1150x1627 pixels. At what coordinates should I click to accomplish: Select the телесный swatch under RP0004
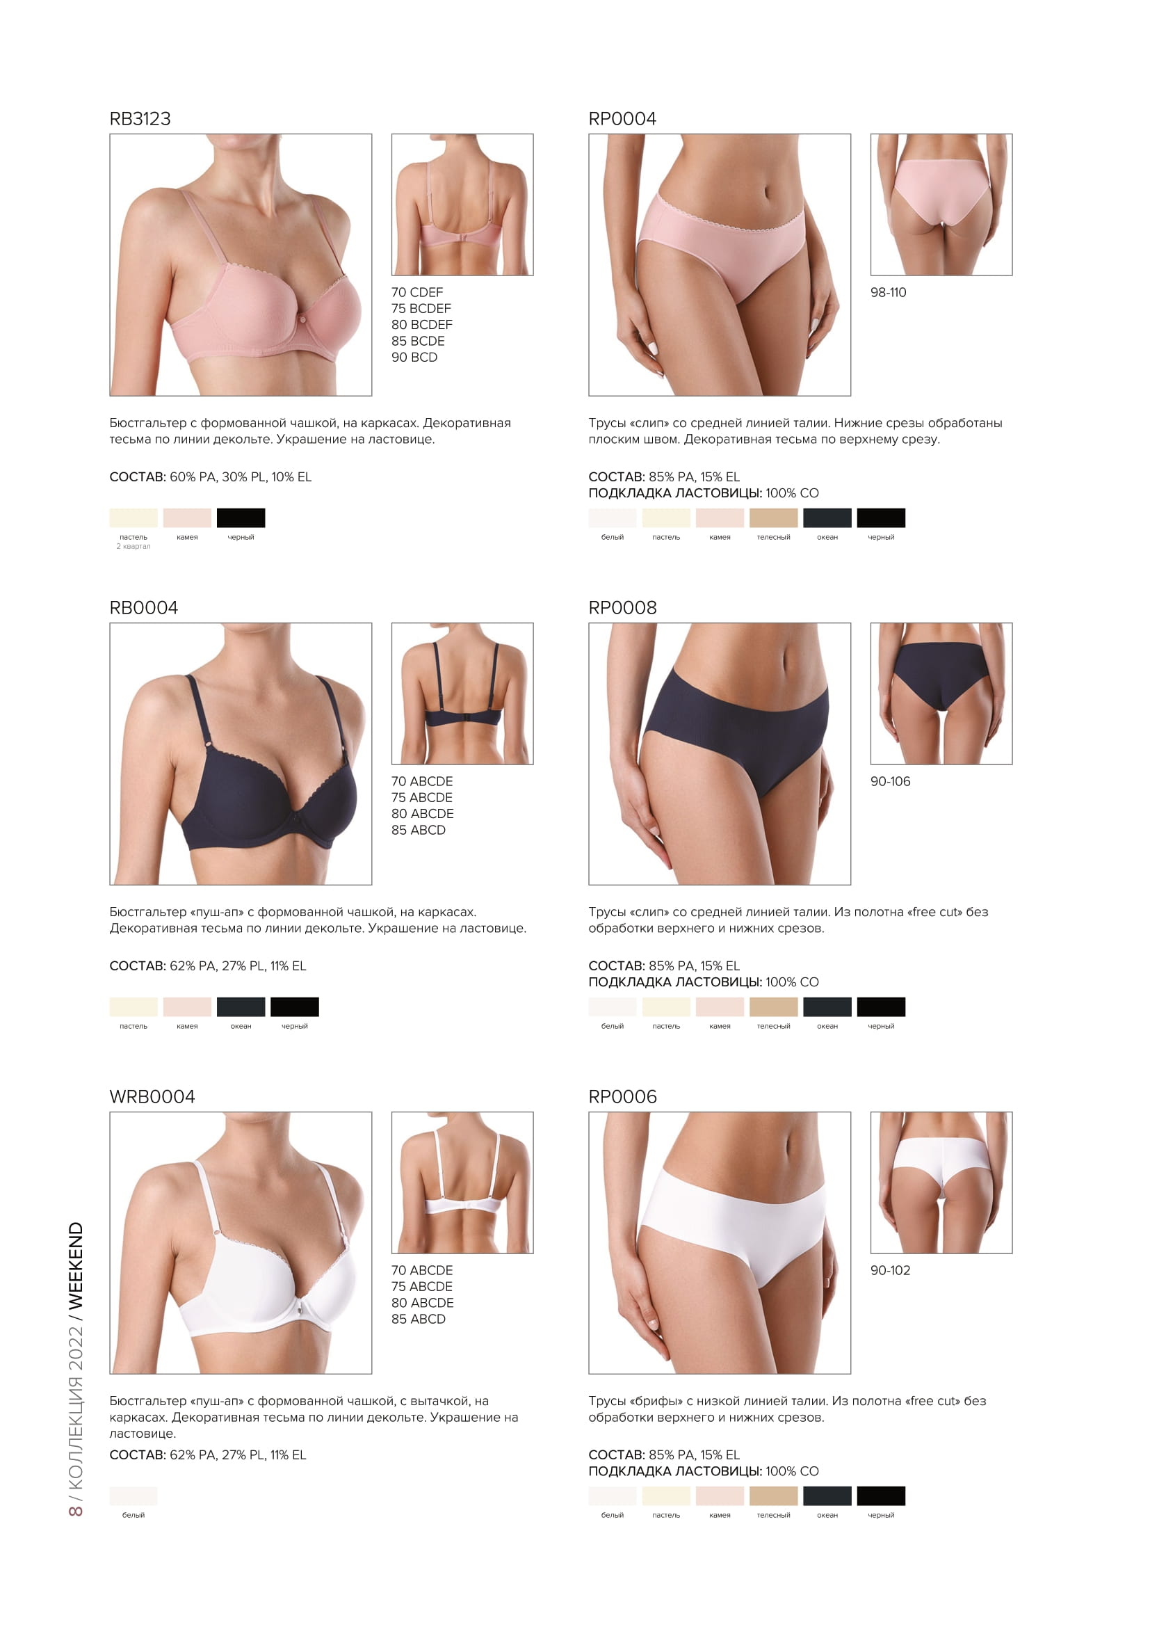pos(773,518)
